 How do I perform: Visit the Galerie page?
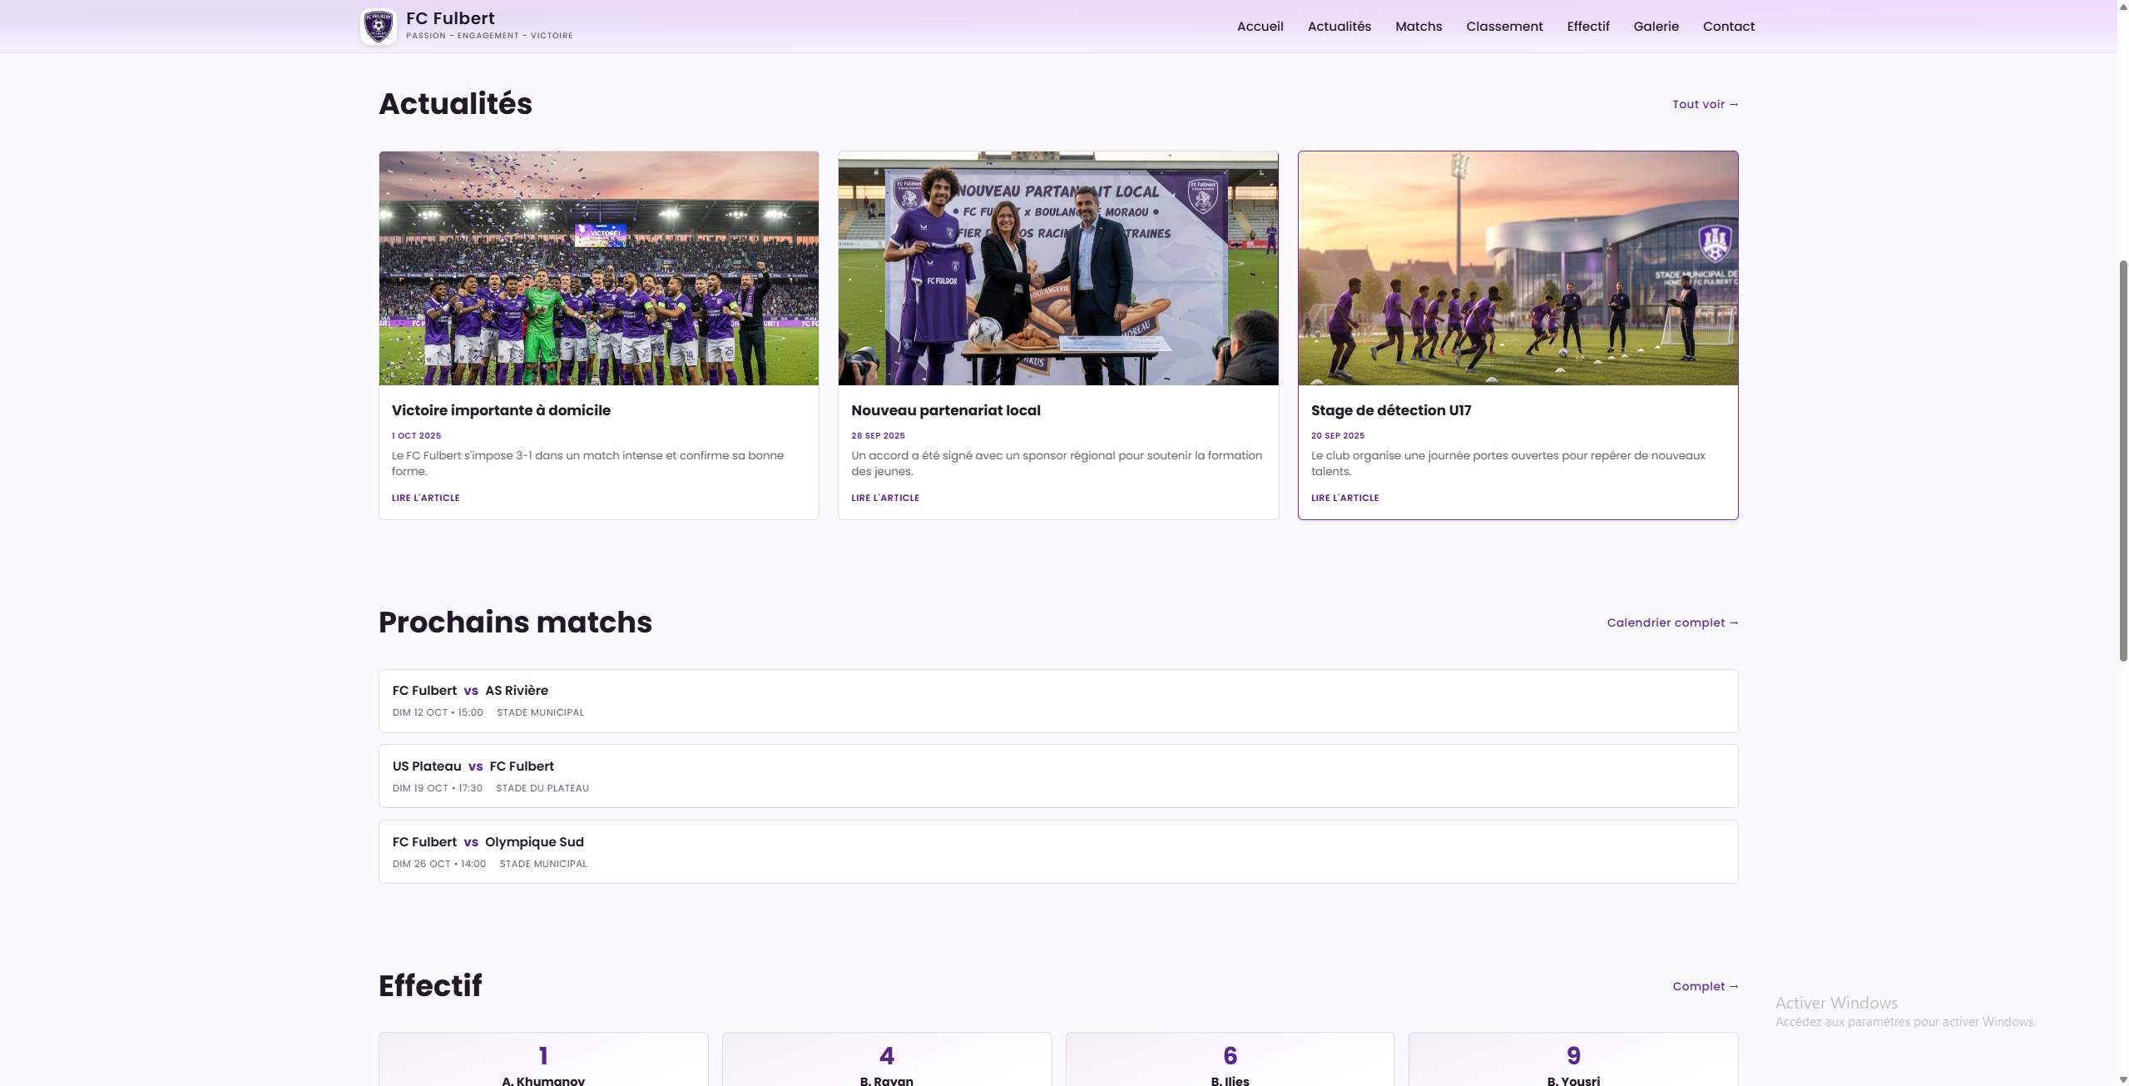[x=1656, y=26]
